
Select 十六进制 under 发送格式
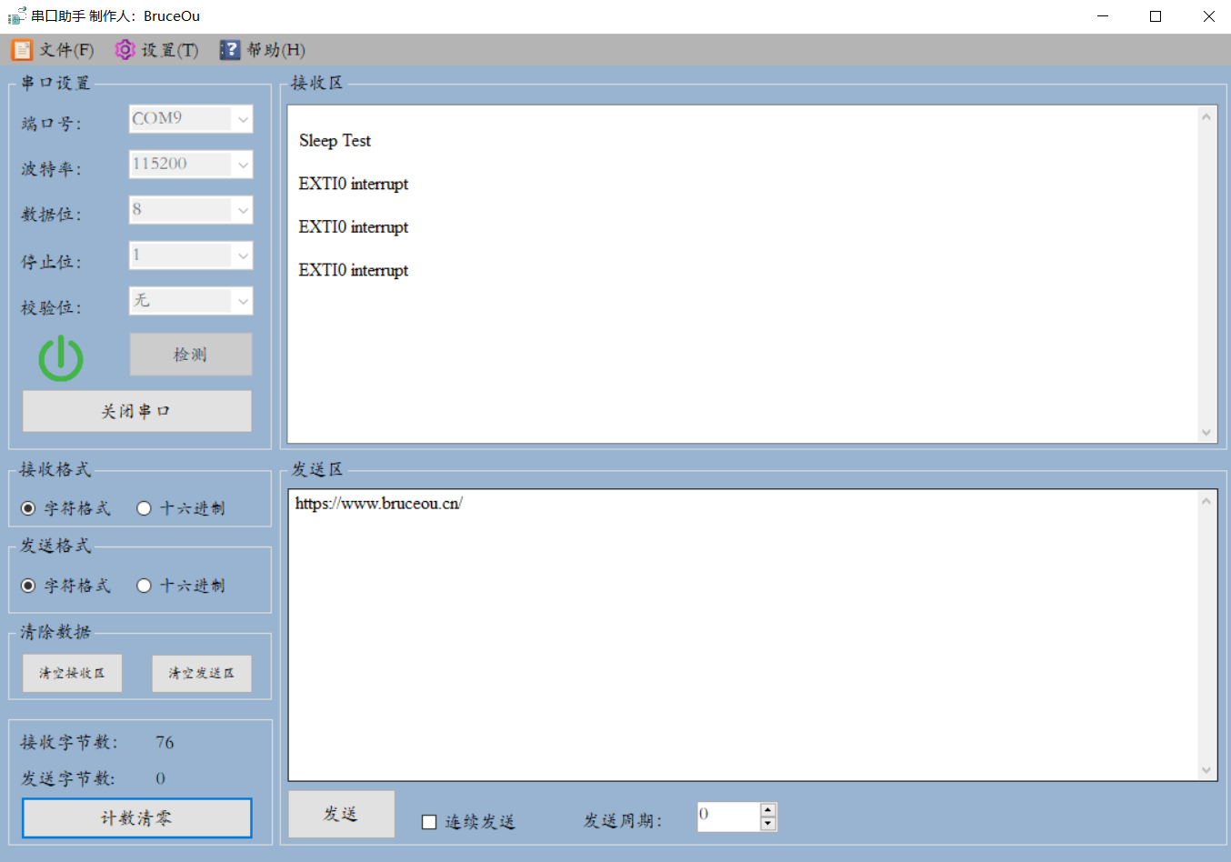coord(180,586)
